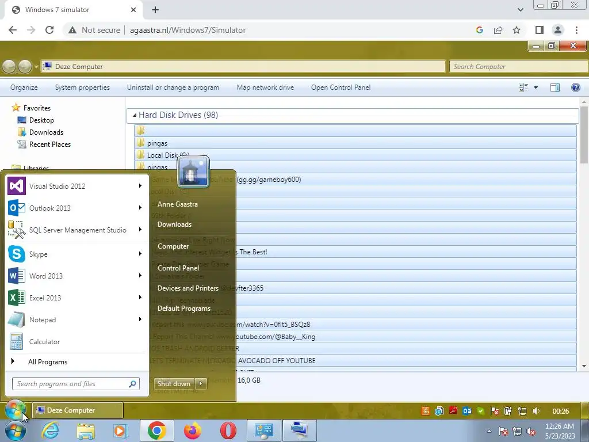
Task: Expand Excel 2013 recent items arrow
Action: (140, 298)
